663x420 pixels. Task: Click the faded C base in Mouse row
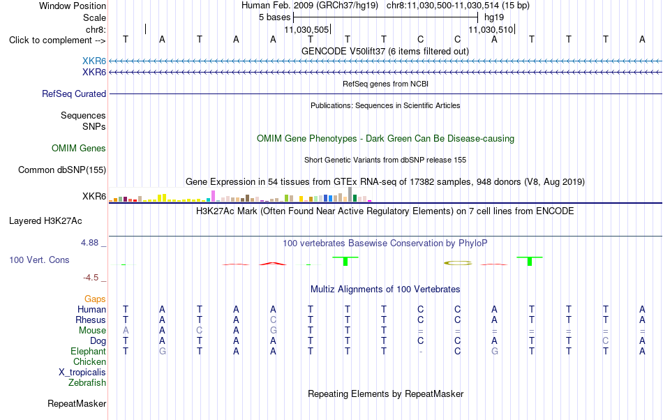199,331
